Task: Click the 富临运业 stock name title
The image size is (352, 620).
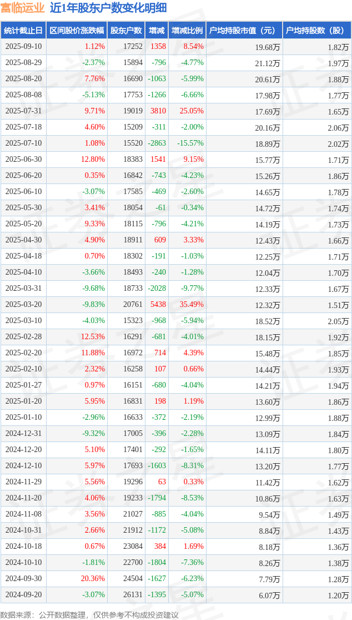Action: tap(22, 8)
